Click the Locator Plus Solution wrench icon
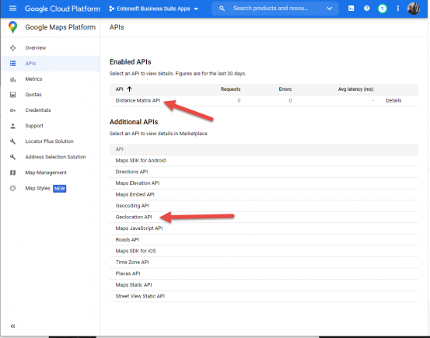 [x=12, y=141]
